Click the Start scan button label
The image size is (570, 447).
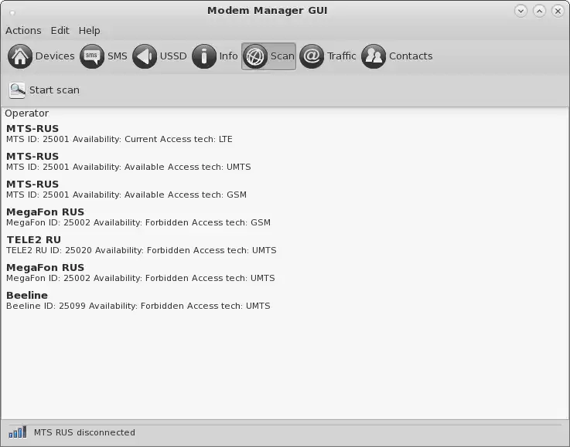click(x=54, y=90)
